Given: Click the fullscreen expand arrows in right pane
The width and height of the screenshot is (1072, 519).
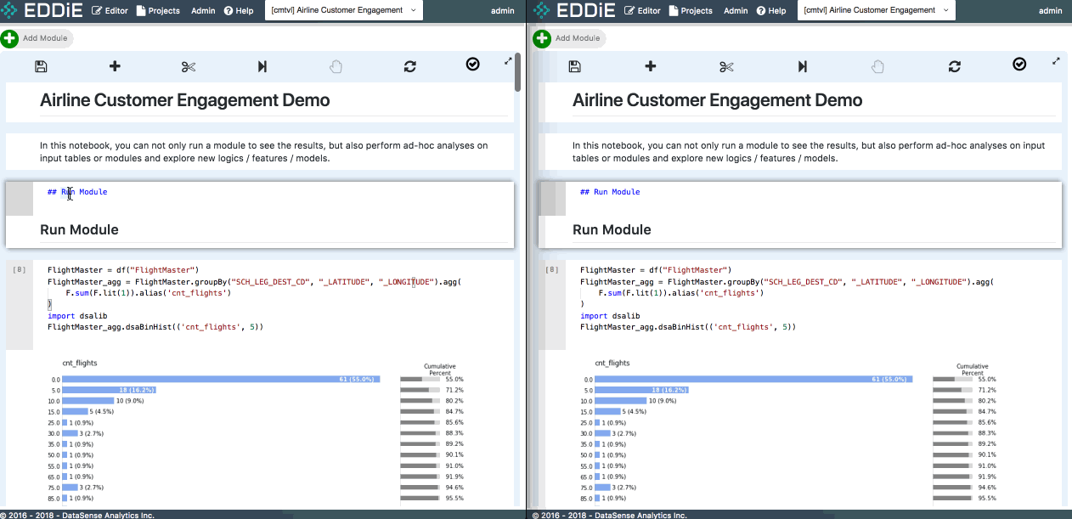Looking at the screenshot, I should coord(1056,61).
